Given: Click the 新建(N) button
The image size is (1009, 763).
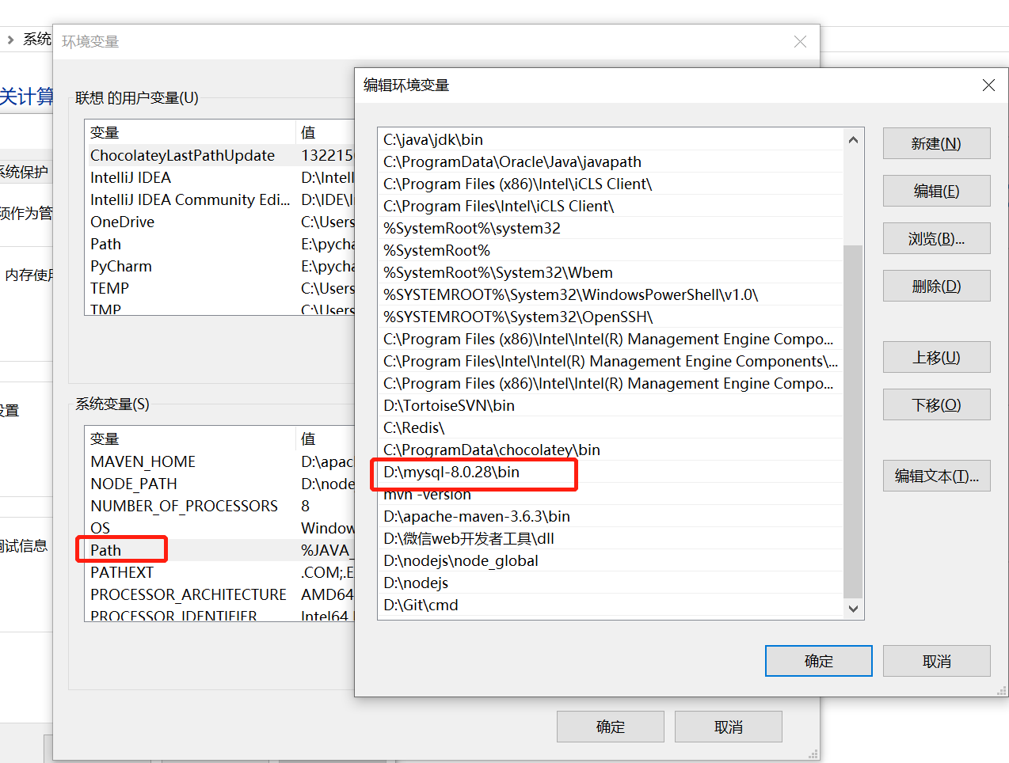Looking at the screenshot, I should click(x=936, y=143).
